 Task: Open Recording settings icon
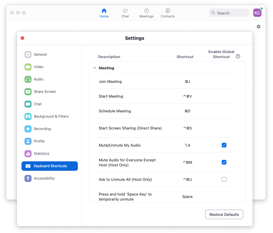point(28,129)
